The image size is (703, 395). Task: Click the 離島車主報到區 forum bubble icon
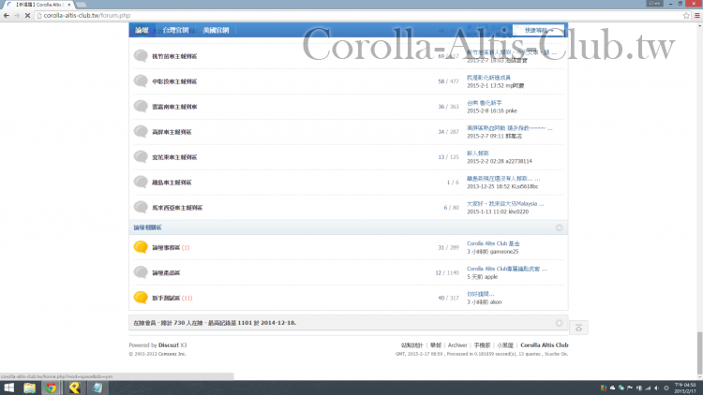pyautogui.click(x=141, y=182)
